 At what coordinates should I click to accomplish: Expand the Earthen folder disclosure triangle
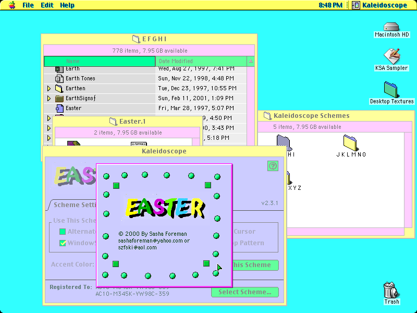tap(48, 88)
